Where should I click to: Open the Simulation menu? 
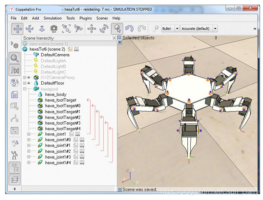53,18
